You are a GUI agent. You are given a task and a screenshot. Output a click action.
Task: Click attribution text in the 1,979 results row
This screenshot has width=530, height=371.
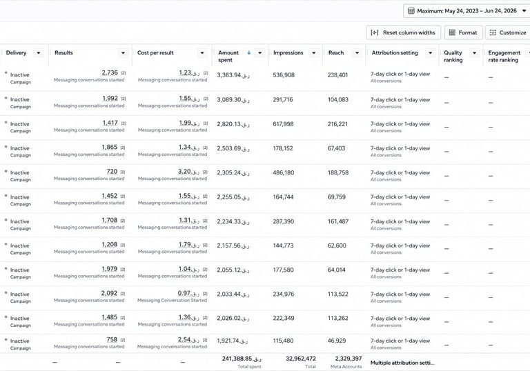click(400, 270)
